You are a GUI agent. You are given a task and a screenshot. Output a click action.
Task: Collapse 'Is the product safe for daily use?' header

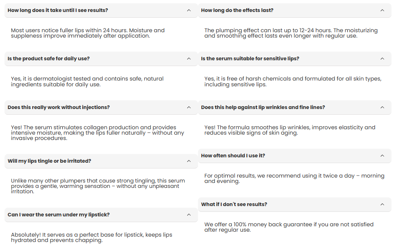tap(49, 59)
